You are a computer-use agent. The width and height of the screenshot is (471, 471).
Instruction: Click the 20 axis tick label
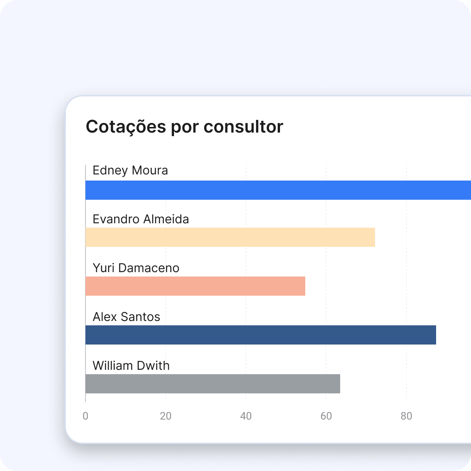click(x=166, y=416)
